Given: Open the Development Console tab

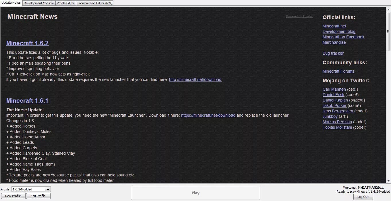Looking at the screenshot, I should [39, 3].
